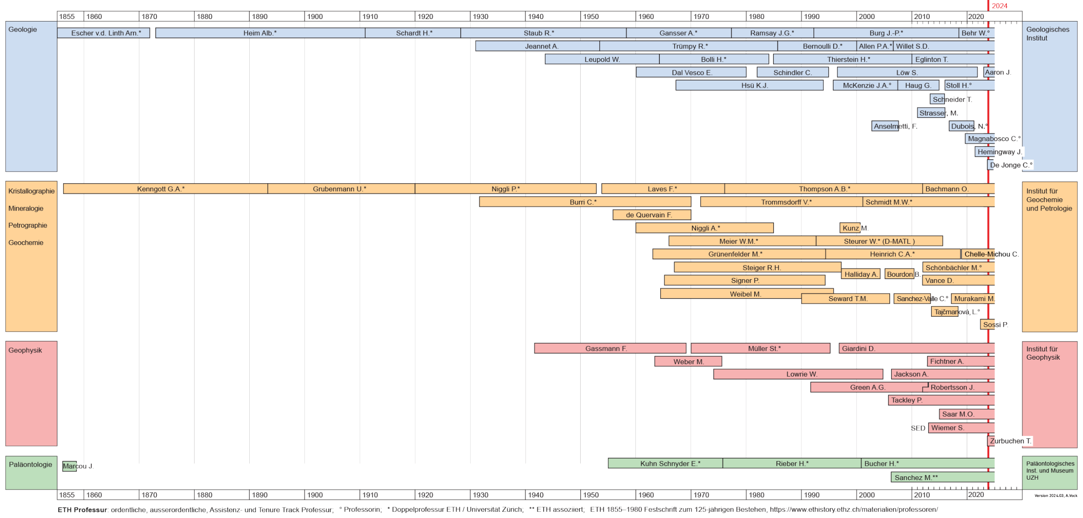Screen dimensions: 1083x518
Task: Select the de Quervain F. bar
Action: tap(652, 215)
